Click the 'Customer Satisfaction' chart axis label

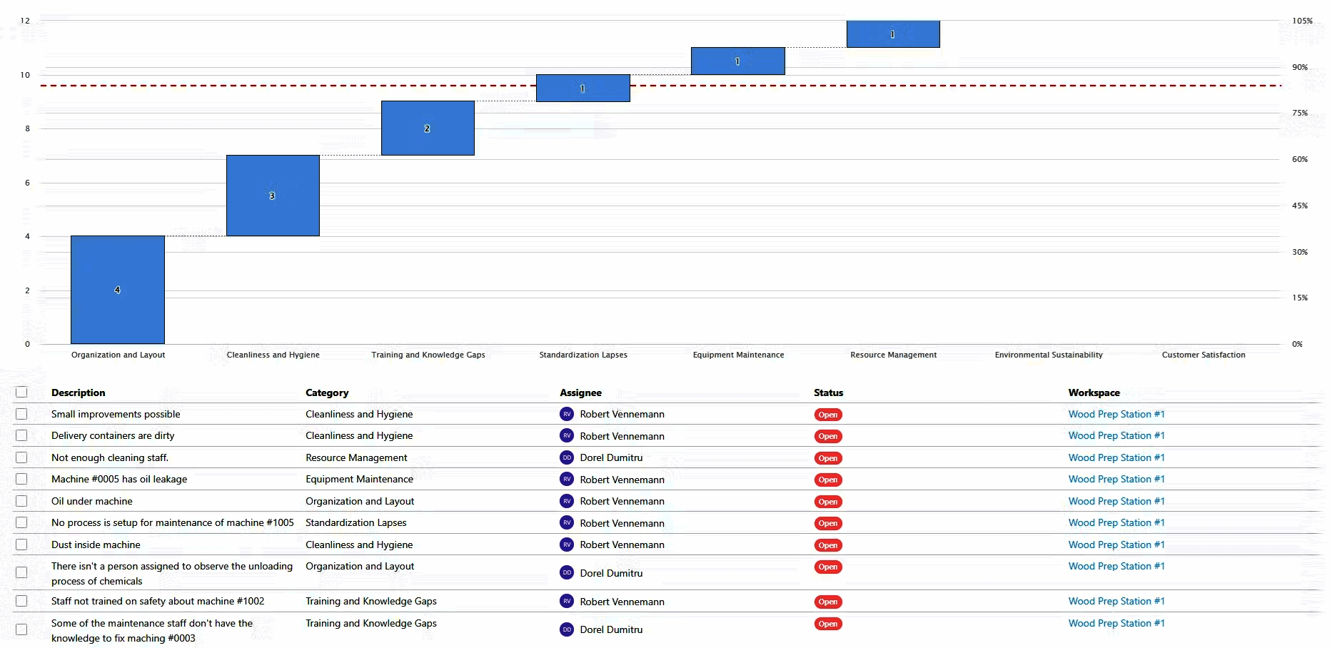[x=1204, y=355]
